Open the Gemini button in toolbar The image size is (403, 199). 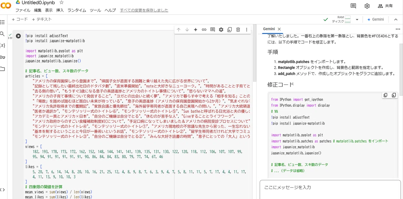pyautogui.click(x=375, y=19)
